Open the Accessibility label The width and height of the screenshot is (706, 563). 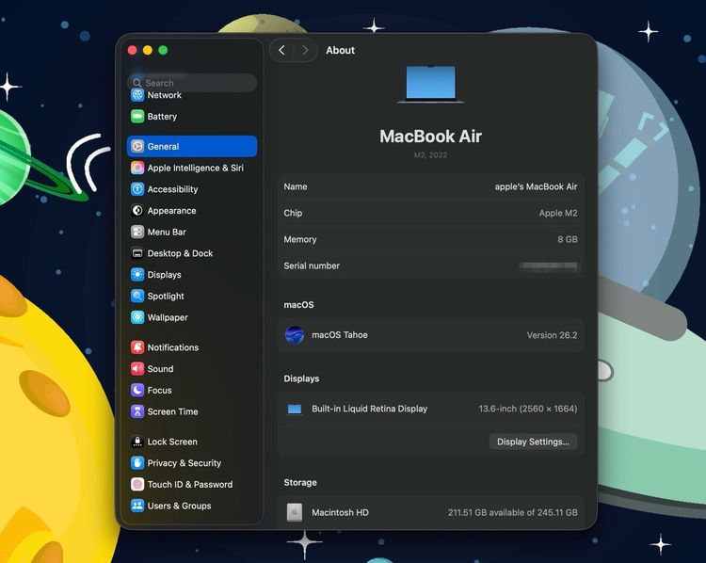[172, 189]
